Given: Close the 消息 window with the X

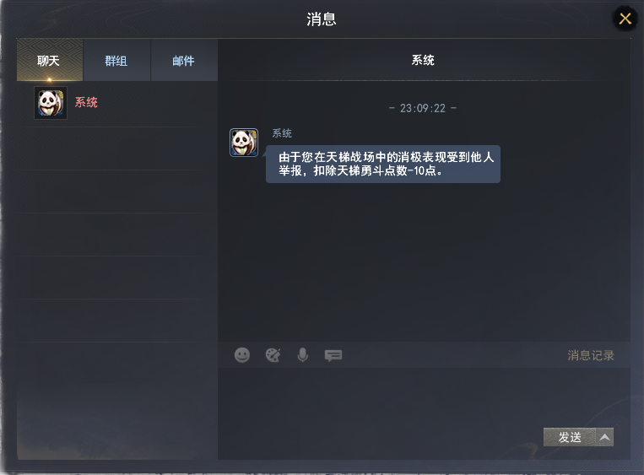Looking at the screenshot, I should pos(625,19).
